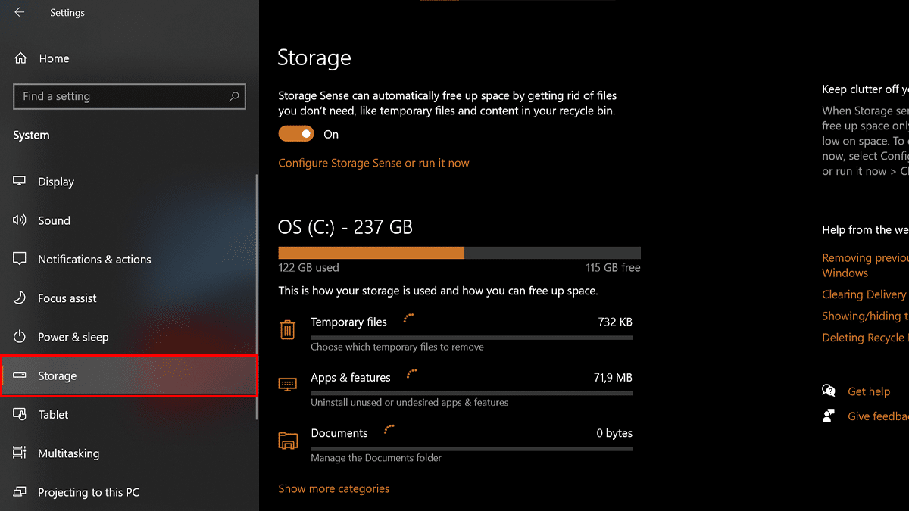Click the Documents folder icon
The height and width of the screenshot is (511, 909).
click(x=287, y=441)
